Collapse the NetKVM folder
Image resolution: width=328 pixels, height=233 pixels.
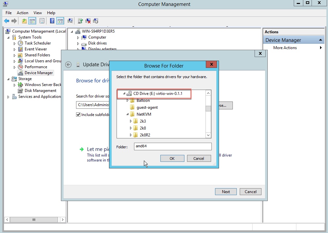coord(127,114)
